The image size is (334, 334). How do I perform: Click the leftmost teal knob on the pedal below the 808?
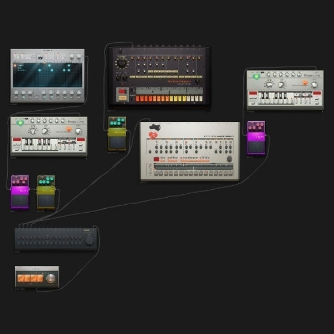[x=112, y=123]
